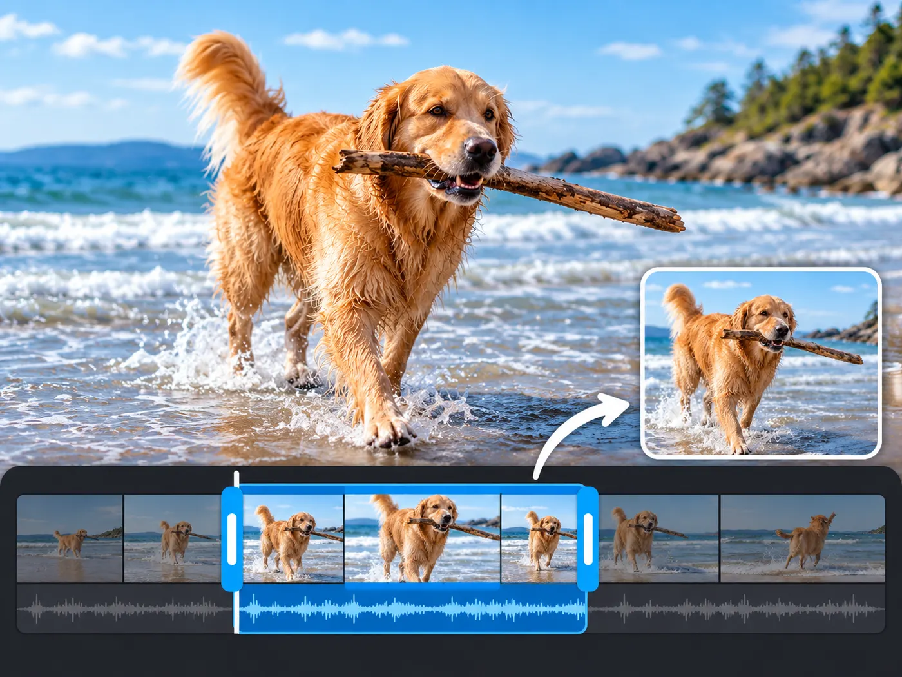Click the right trim handle of selected clip
This screenshot has height=677, width=902.
[x=588, y=539]
